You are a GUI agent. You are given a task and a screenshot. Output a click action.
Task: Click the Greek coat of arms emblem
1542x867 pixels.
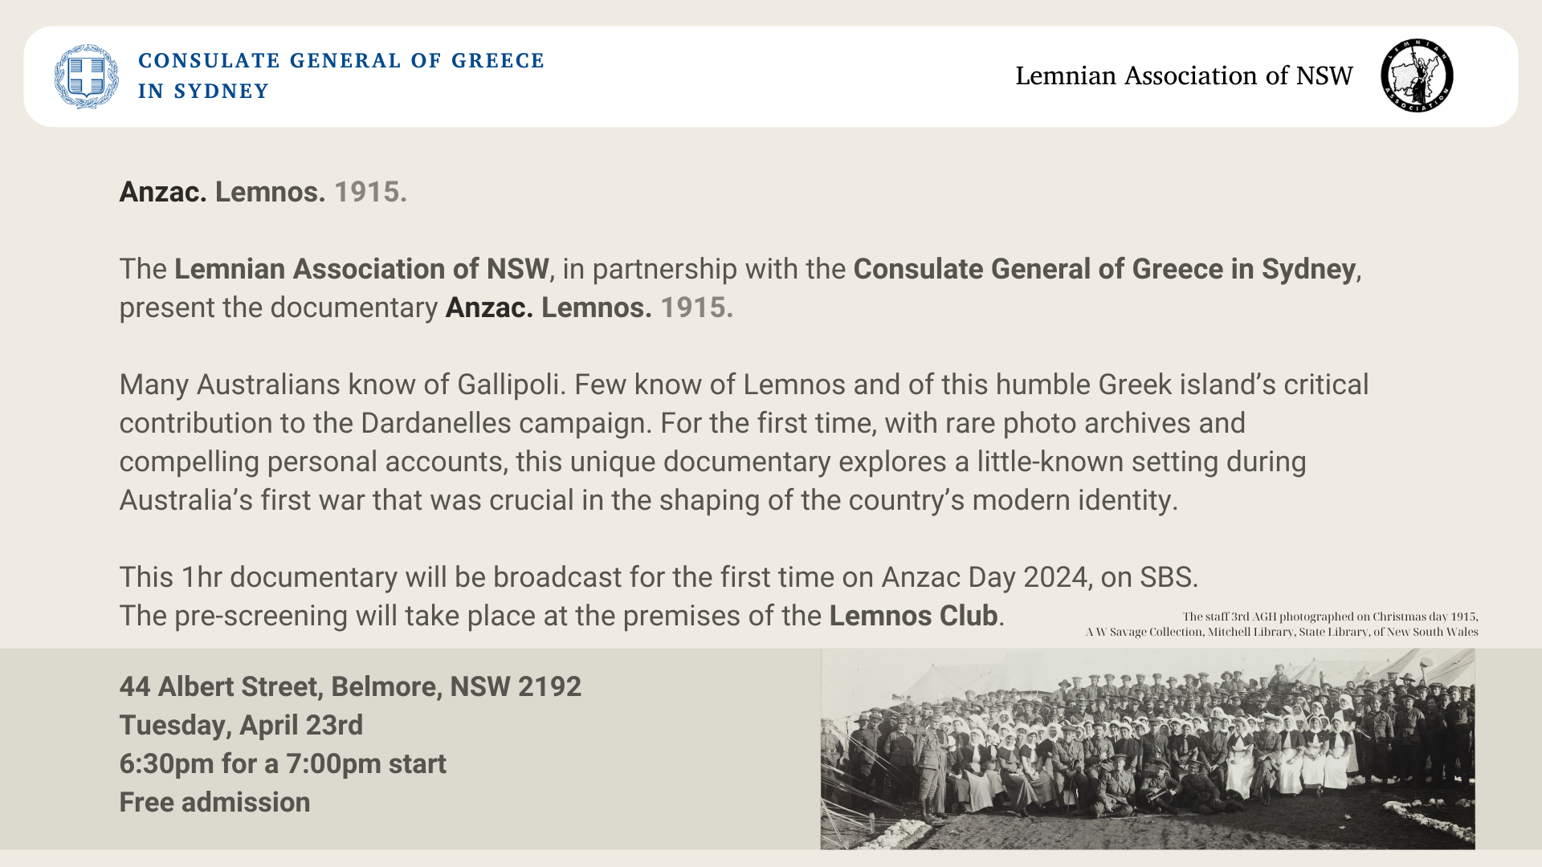pyautogui.click(x=86, y=76)
